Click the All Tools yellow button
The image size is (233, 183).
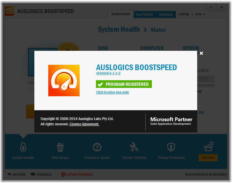click(x=208, y=158)
